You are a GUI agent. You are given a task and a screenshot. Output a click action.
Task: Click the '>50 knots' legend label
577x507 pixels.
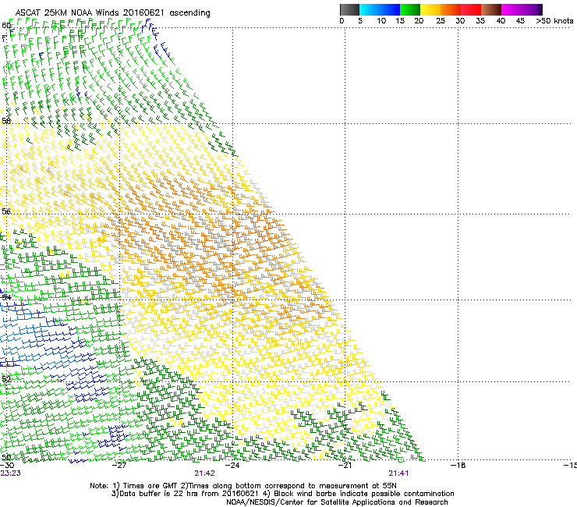pos(554,21)
